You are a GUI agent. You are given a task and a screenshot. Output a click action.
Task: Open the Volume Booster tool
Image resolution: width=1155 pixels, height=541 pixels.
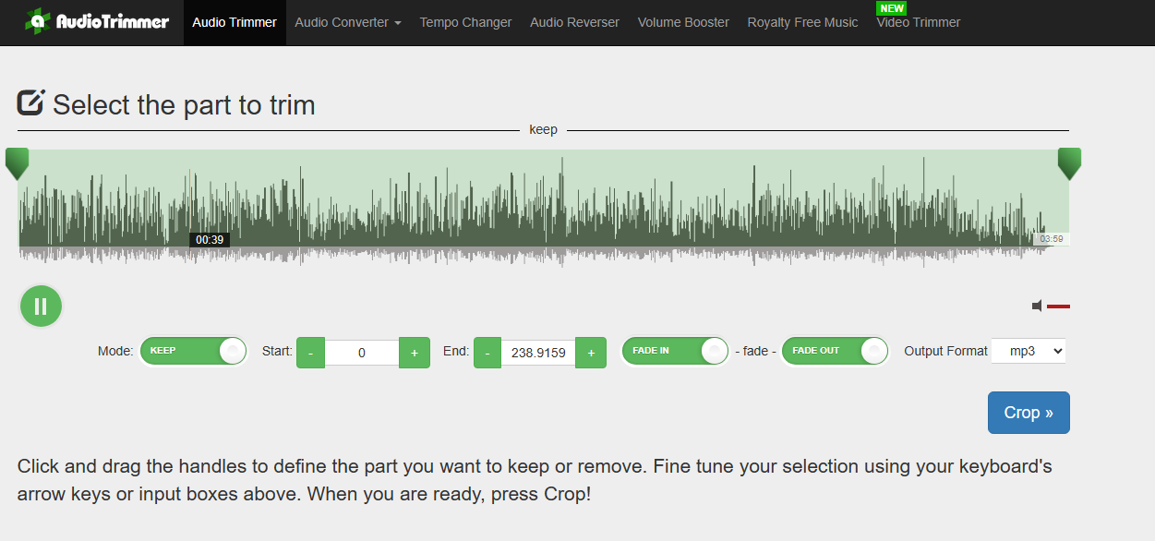tap(683, 22)
